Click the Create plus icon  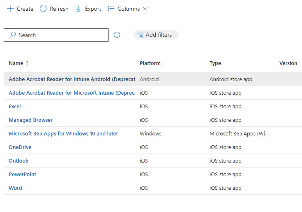(10, 9)
